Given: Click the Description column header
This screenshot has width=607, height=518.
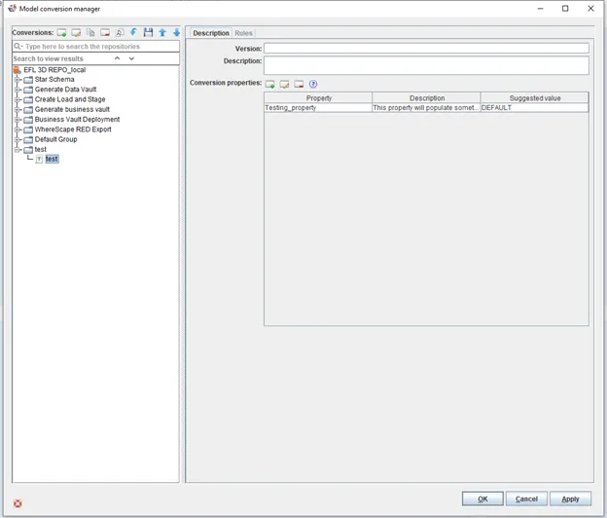Looking at the screenshot, I should click(x=427, y=98).
